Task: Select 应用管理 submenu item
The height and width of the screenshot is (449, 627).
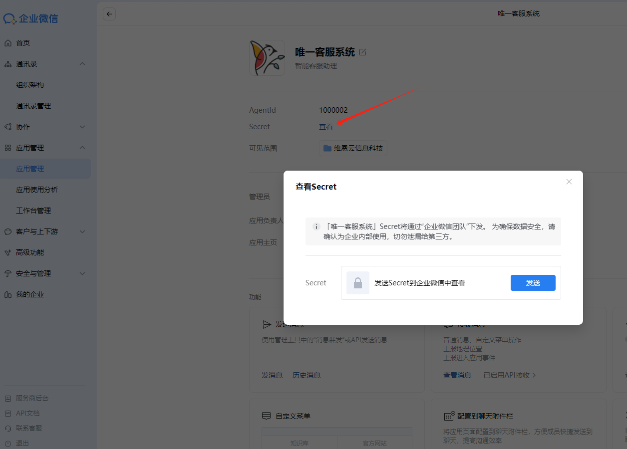Action: point(45,169)
